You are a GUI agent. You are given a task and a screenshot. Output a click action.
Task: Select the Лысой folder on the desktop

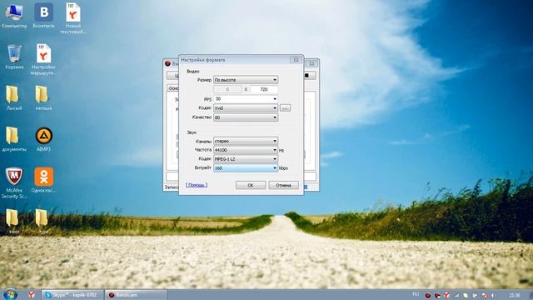tap(14, 98)
